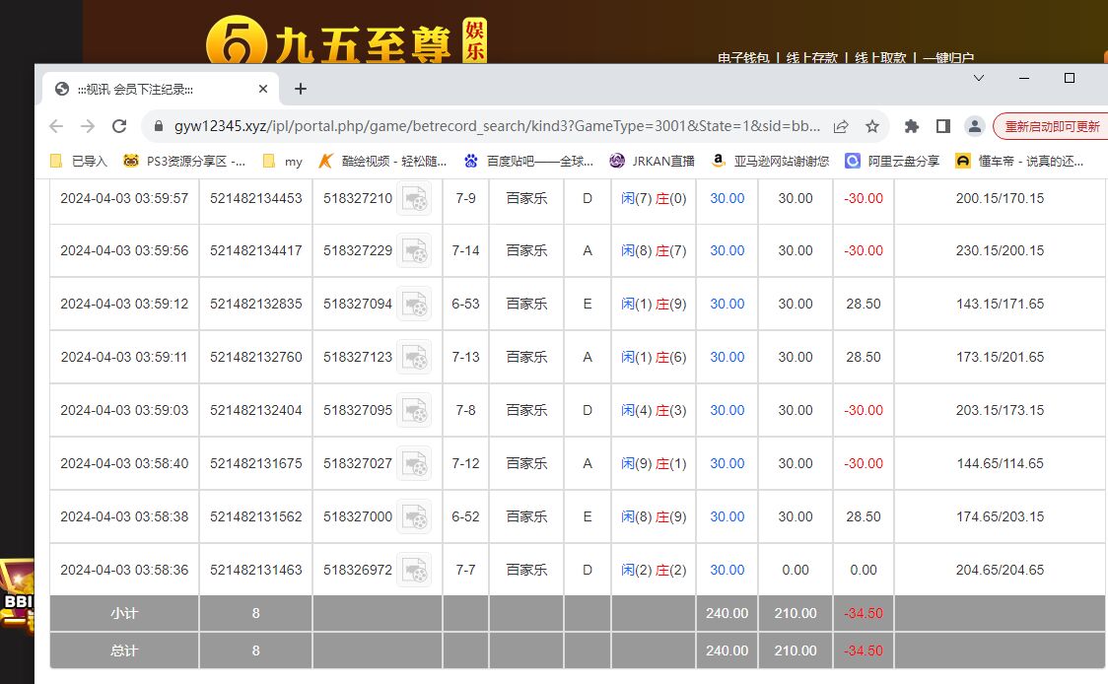Click 线上取款 link in background page
The width and height of the screenshot is (1108, 684).
point(879,58)
